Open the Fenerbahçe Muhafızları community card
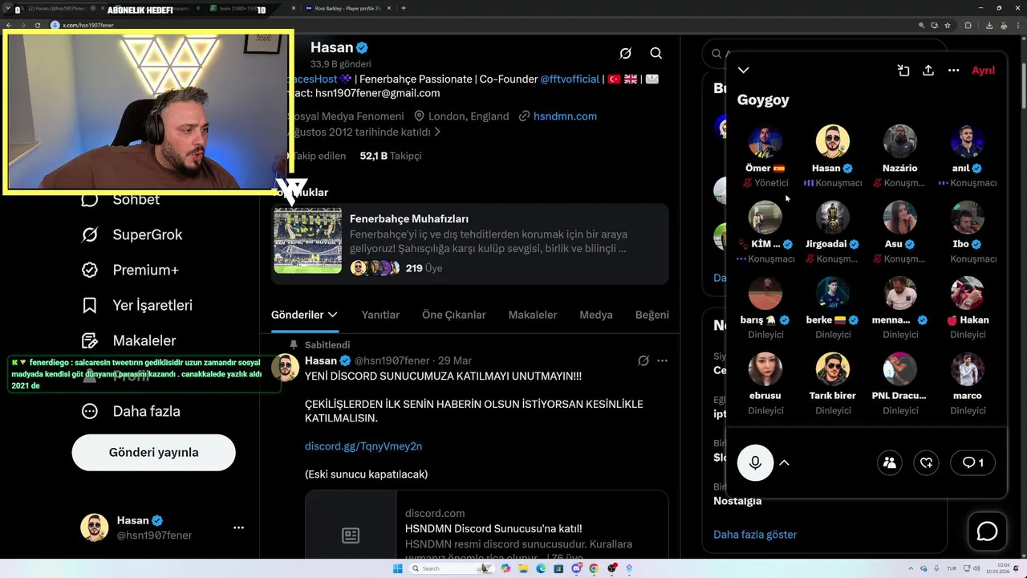This screenshot has width=1027, height=578. [x=470, y=245]
